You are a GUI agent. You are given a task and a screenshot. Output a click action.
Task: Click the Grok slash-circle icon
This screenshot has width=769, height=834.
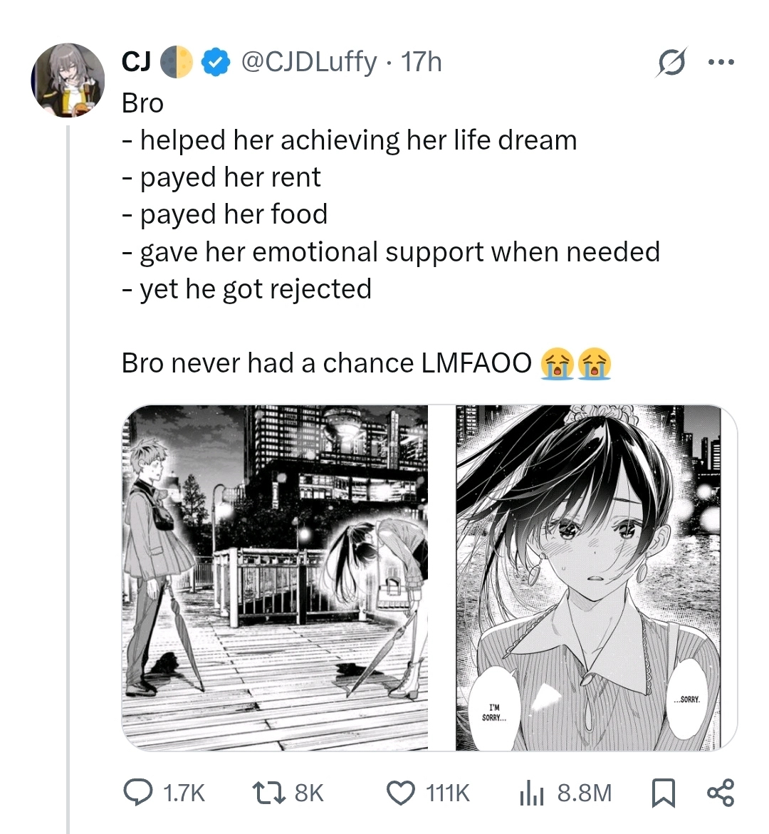click(x=672, y=62)
